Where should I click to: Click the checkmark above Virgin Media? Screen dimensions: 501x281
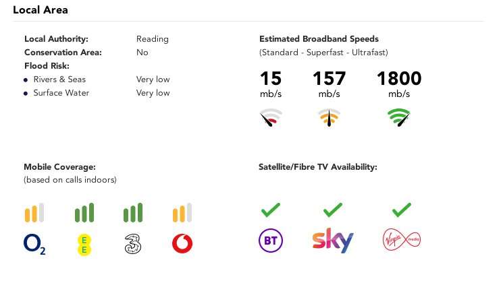(x=402, y=210)
